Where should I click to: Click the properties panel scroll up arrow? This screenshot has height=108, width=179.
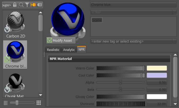[x=175, y=55]
